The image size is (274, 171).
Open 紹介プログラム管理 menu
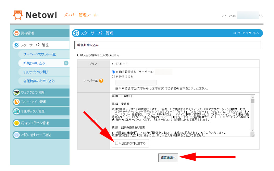pos(41,123)
